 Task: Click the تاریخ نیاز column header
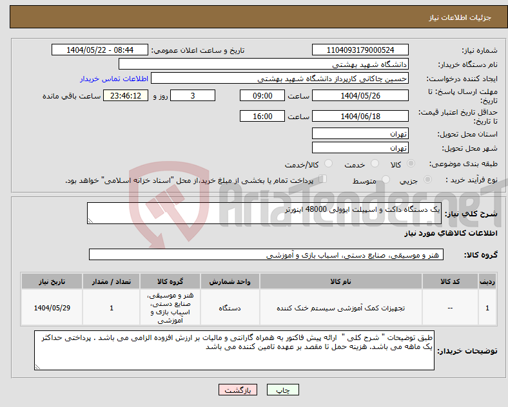click(x=52, y=281)
